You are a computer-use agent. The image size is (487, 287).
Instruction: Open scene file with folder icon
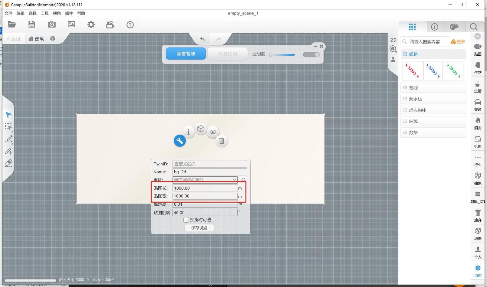coord(12,24)
